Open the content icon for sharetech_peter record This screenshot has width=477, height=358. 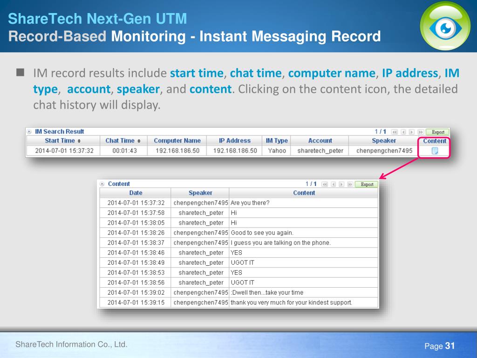(435, 151)
